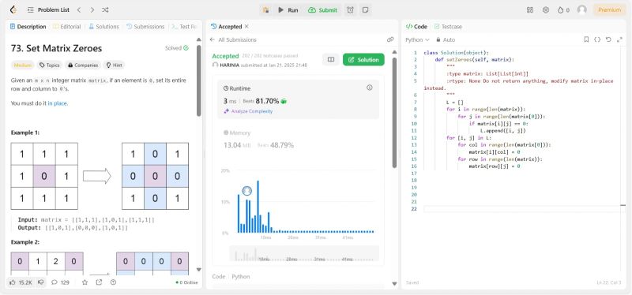The image size is (632, 295).
Task: Expand the Topics tag
Action: (x=49, y=65)
